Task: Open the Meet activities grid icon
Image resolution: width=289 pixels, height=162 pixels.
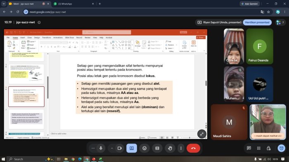Action: 258,148
